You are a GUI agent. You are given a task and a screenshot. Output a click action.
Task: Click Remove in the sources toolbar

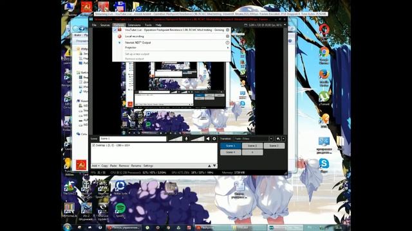point(124,166)
